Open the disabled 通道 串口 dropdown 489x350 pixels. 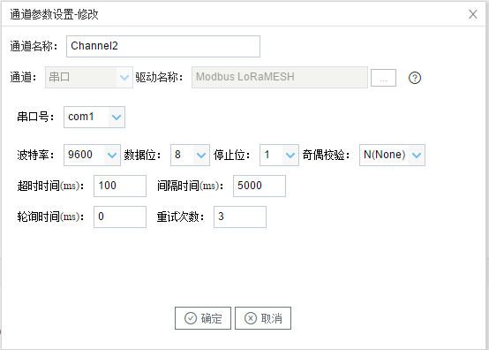89,77
